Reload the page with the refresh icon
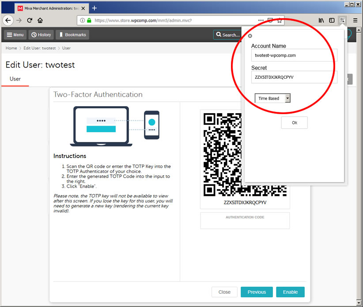 30,20
